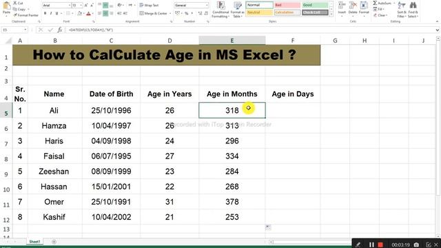The image size is (441, 248).
Task: Toggle Align Left
Action: pyautogui.click(x=99, y=14)
